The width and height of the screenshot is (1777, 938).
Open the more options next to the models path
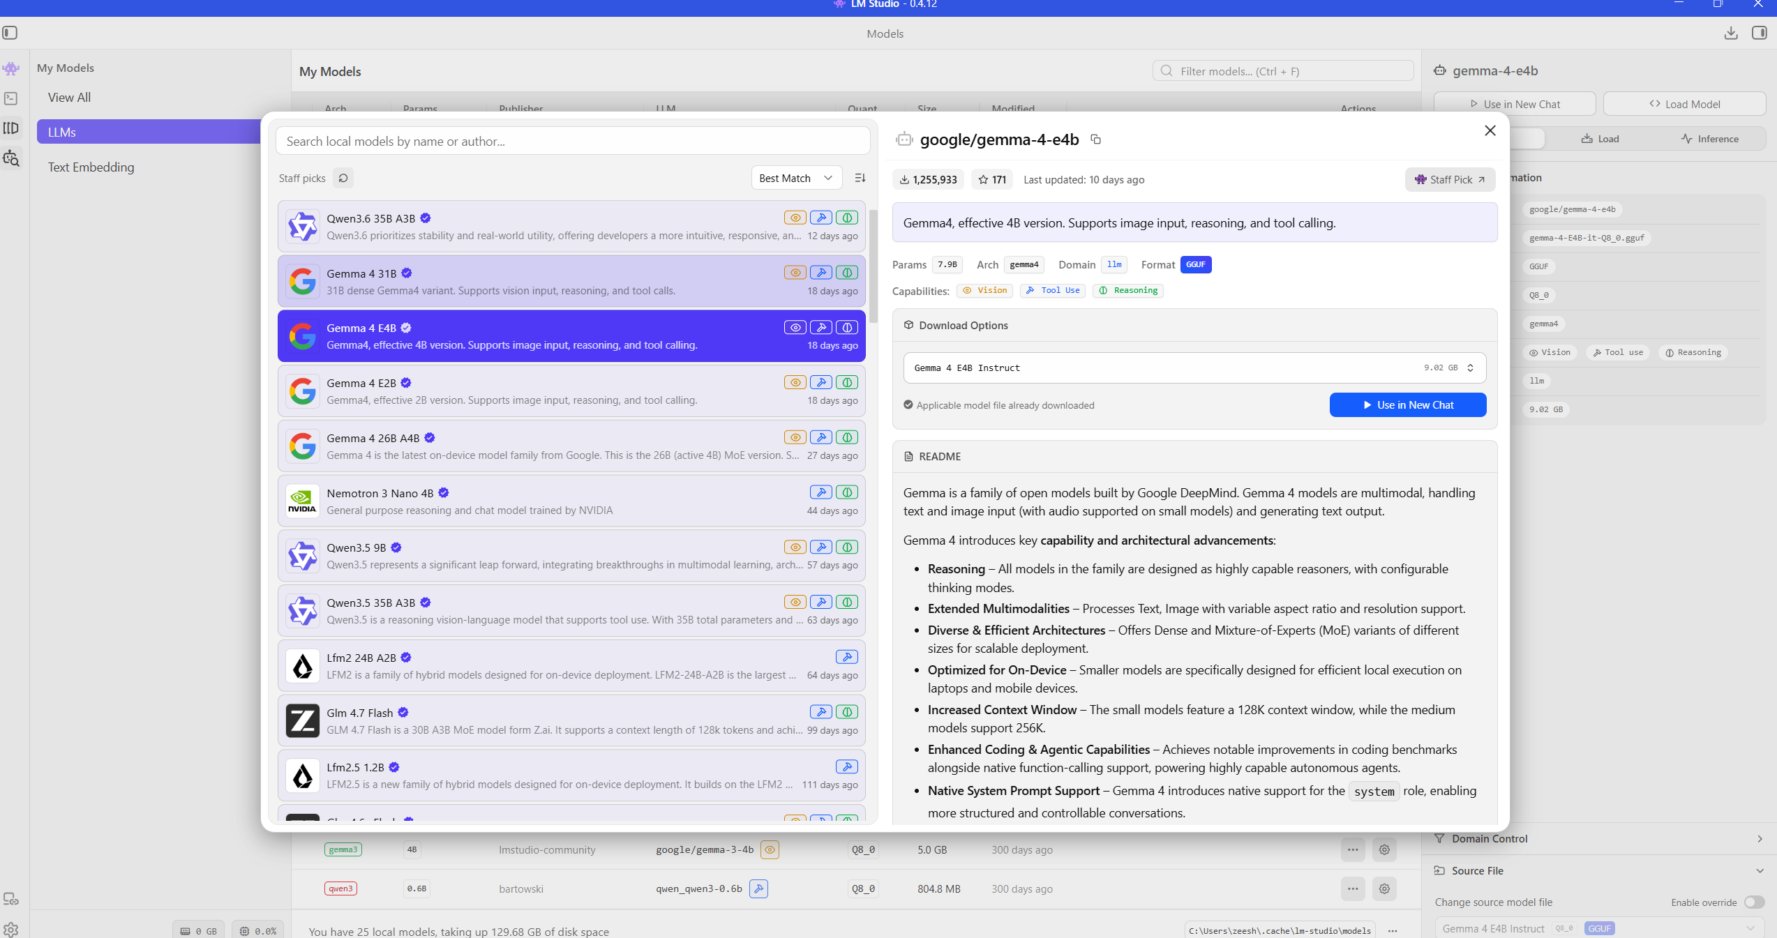[1393, 930]
